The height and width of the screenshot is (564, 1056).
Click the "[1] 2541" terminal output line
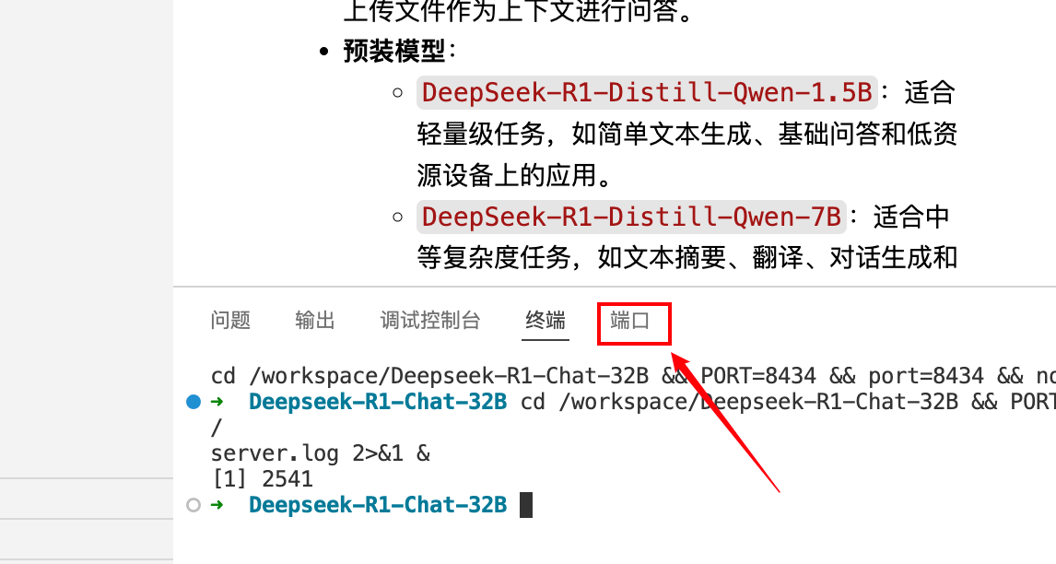262,479
